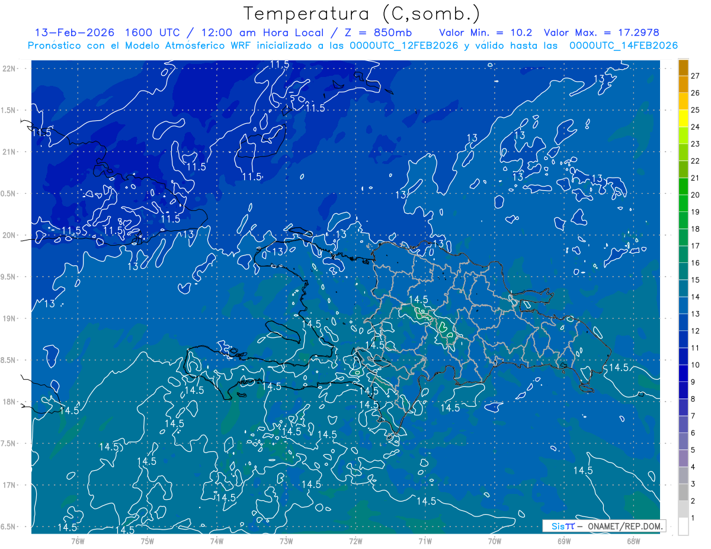This screenshot has width=711, height=549.
Task: Click the '20N' latitude label
Action: click(10, 235)
